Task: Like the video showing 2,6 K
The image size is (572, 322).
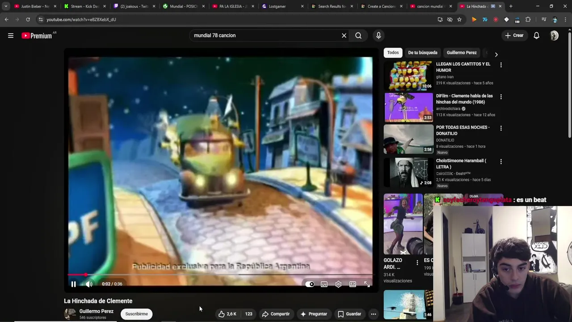Action: click(227, 314)
